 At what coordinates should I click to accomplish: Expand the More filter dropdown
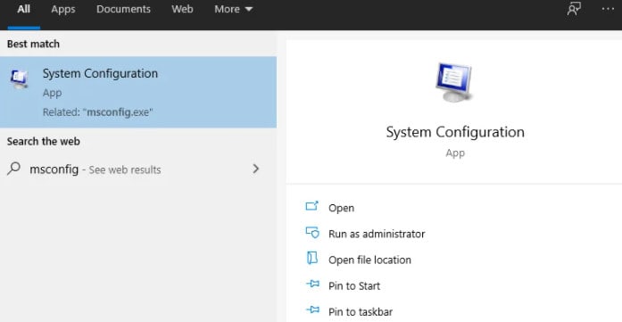233,9
